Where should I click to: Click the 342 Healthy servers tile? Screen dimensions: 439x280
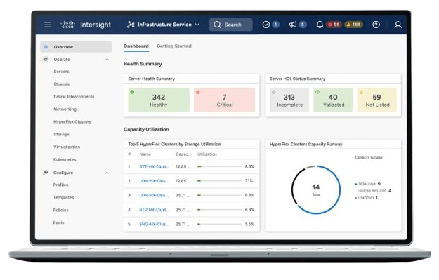click(x=159, y=100)
